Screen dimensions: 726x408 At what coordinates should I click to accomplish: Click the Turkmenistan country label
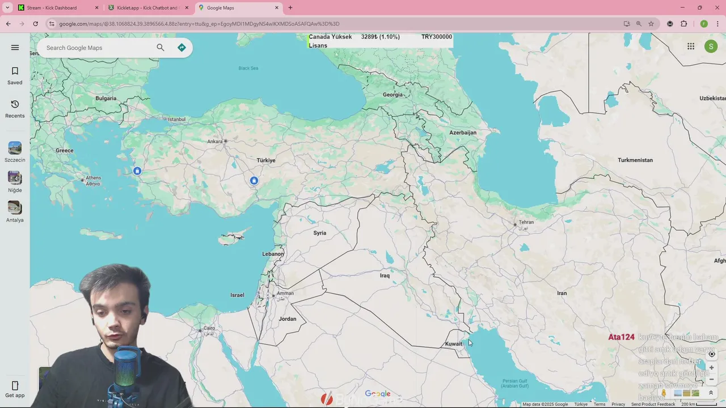click(635, 160)
